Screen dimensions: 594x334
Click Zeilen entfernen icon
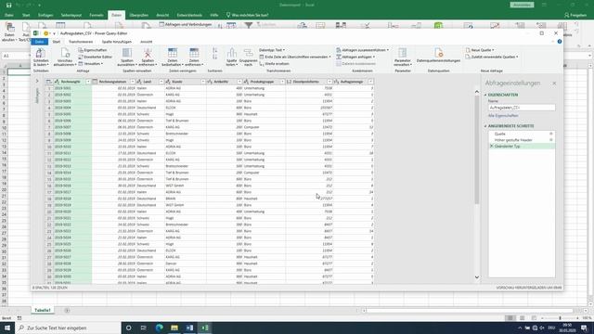(x=194, y=53)
